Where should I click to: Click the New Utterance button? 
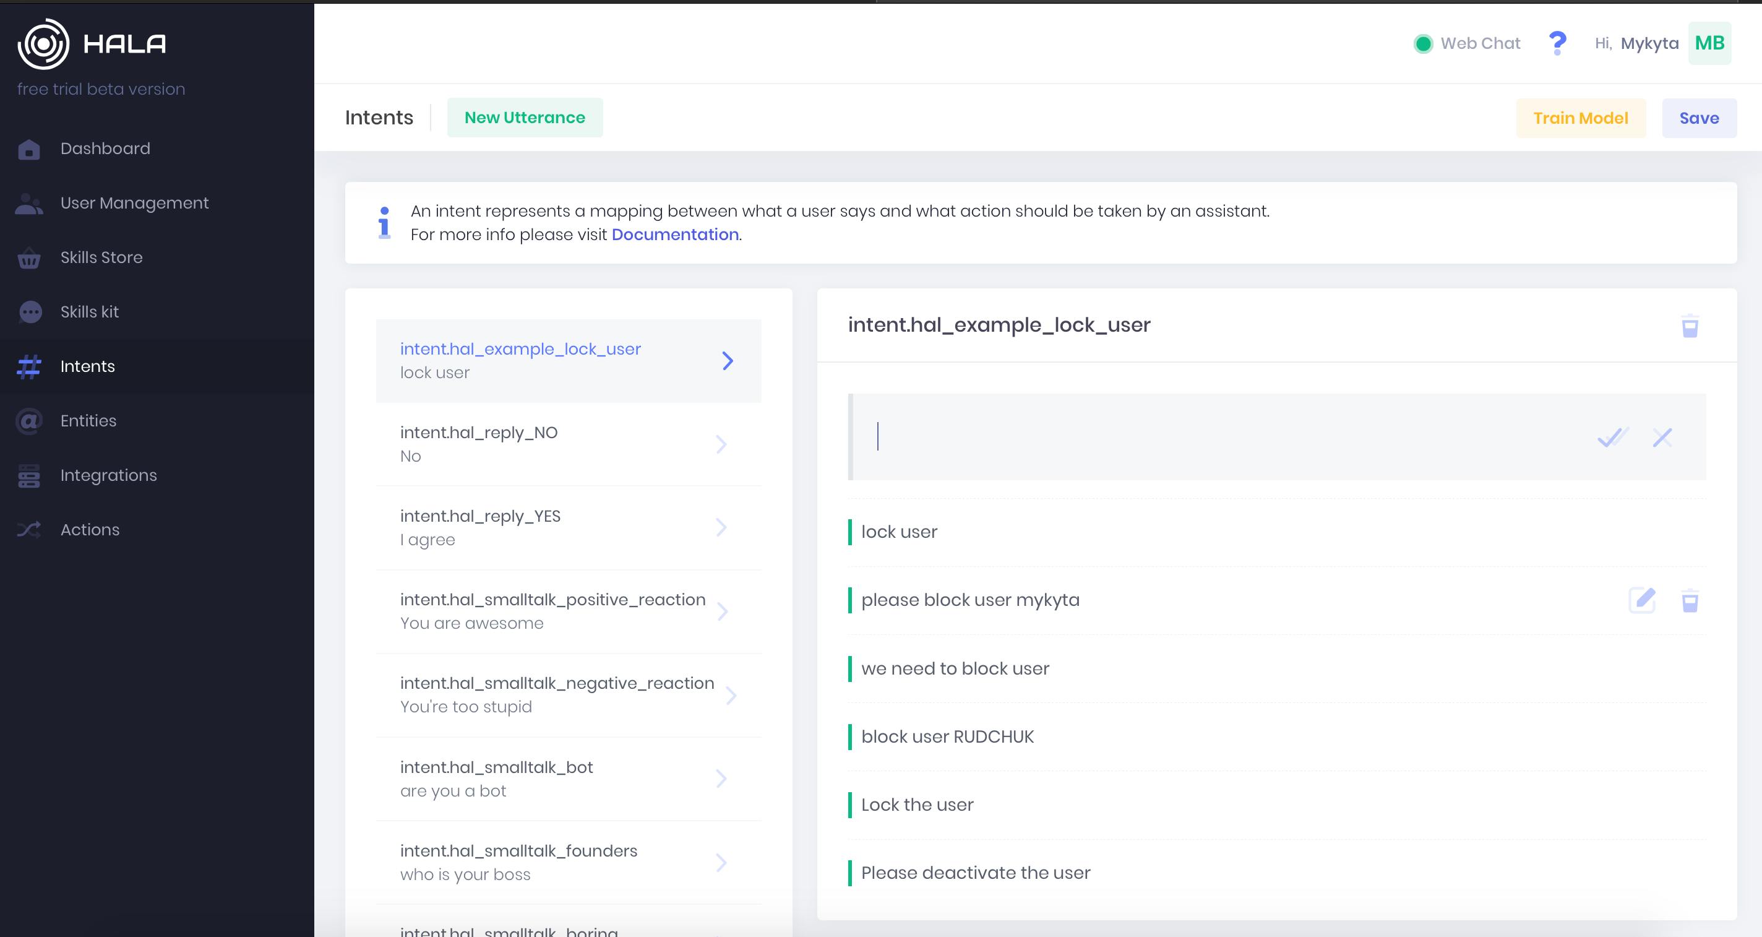pos(525,118)
